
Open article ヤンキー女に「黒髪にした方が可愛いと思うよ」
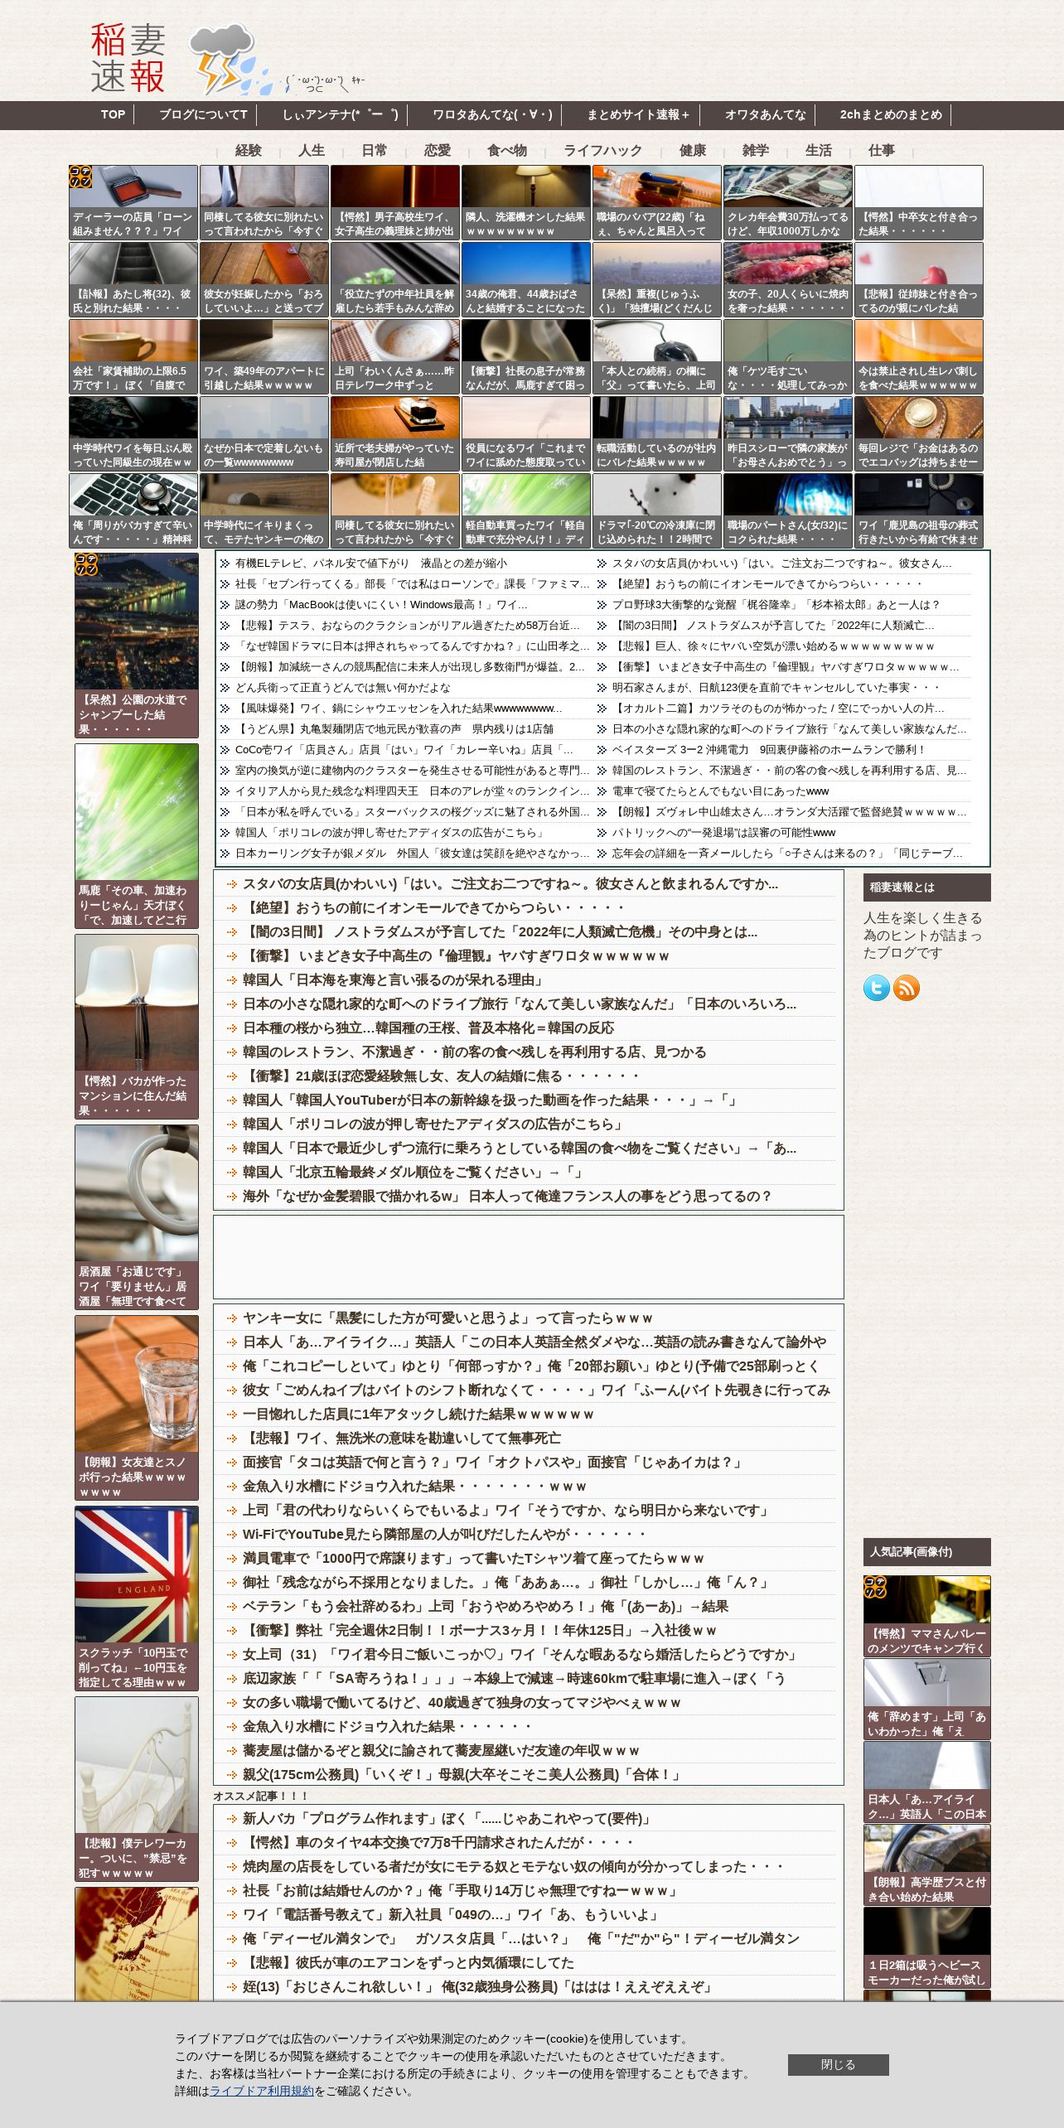[x=447, y=1318]
